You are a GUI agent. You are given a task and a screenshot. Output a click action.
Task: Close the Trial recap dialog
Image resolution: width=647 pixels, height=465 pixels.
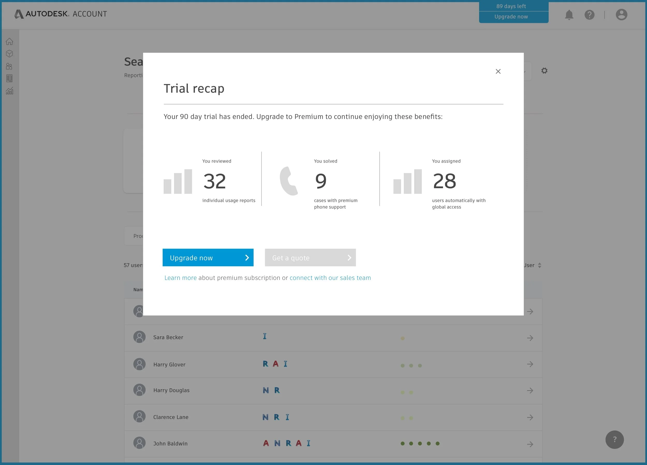coord(498,72)
